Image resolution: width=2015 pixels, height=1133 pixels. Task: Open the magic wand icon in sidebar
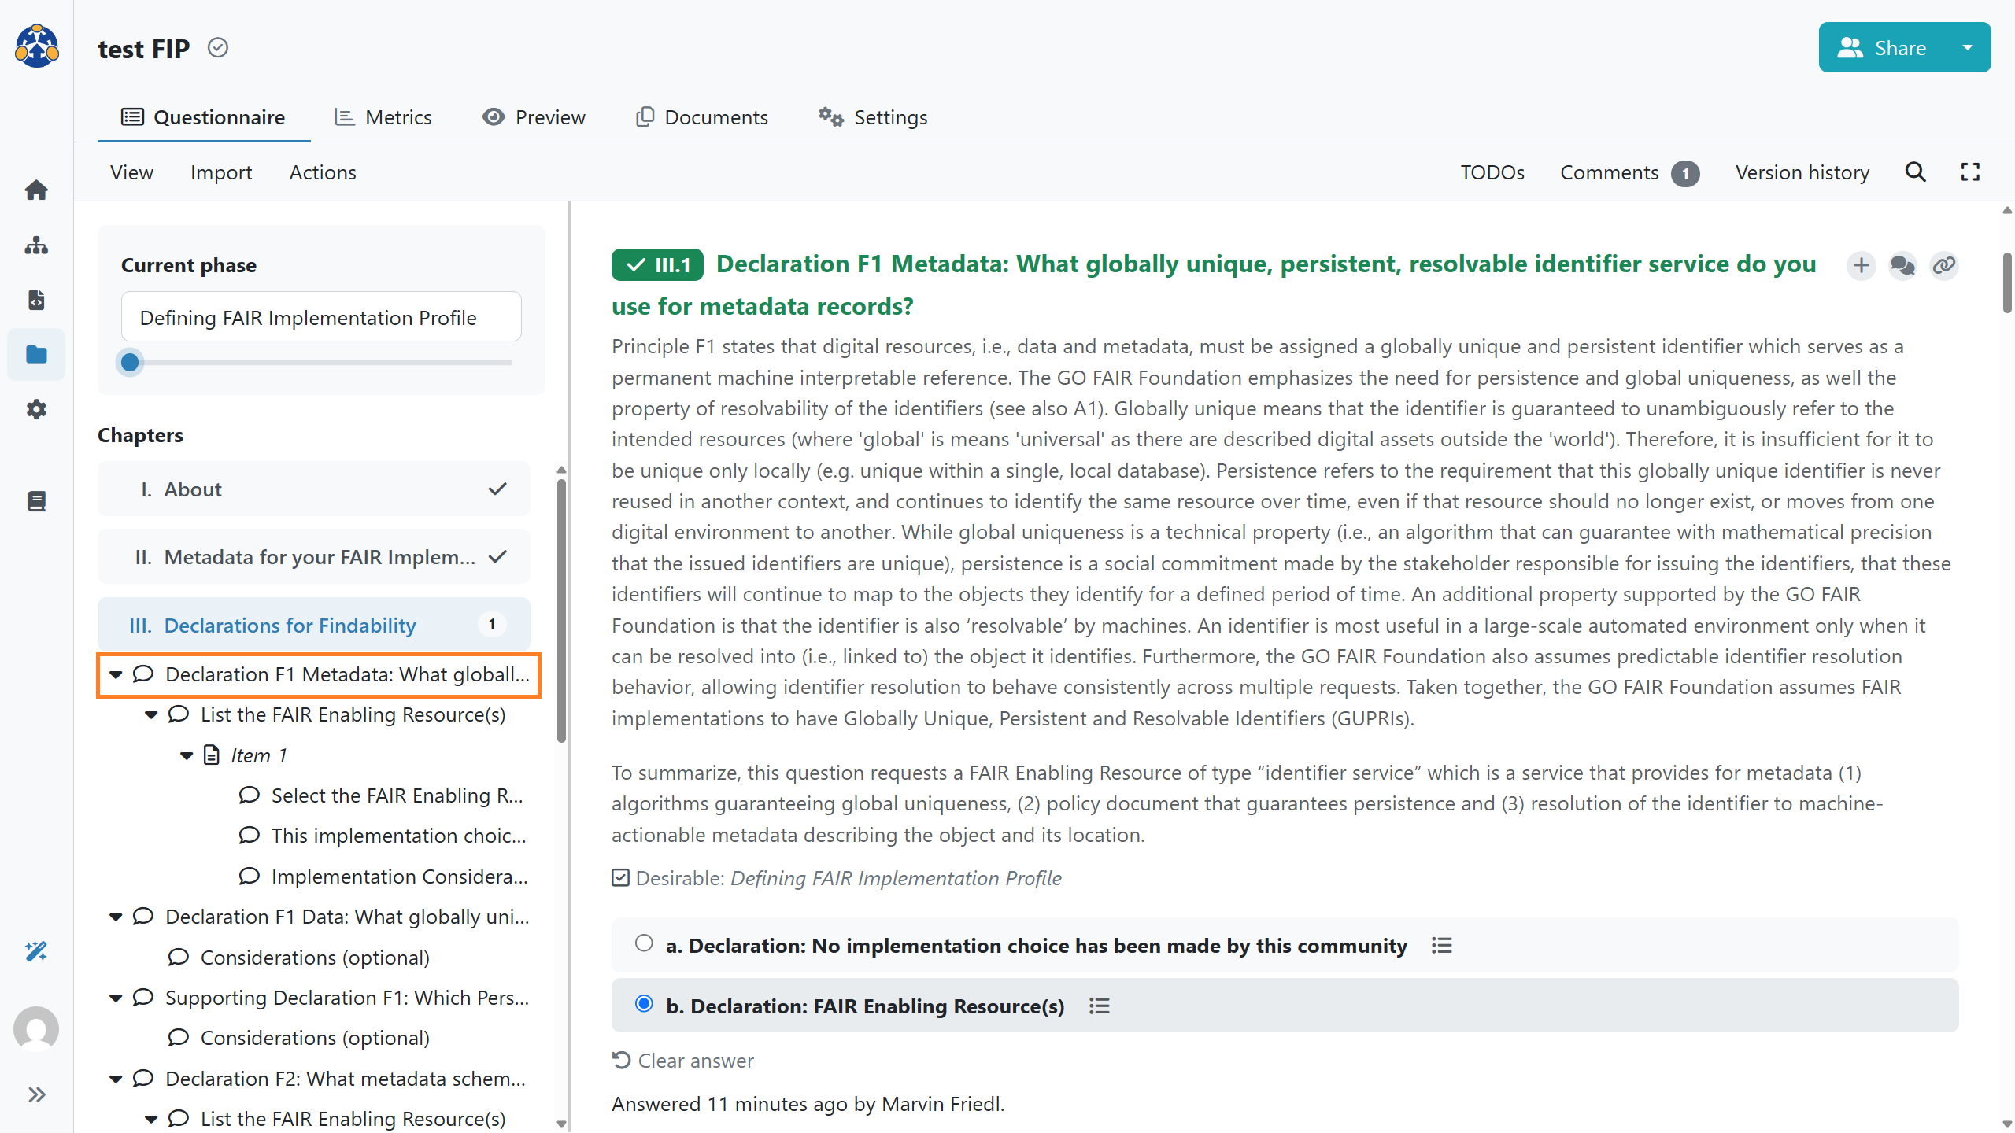tap(36, 951)
